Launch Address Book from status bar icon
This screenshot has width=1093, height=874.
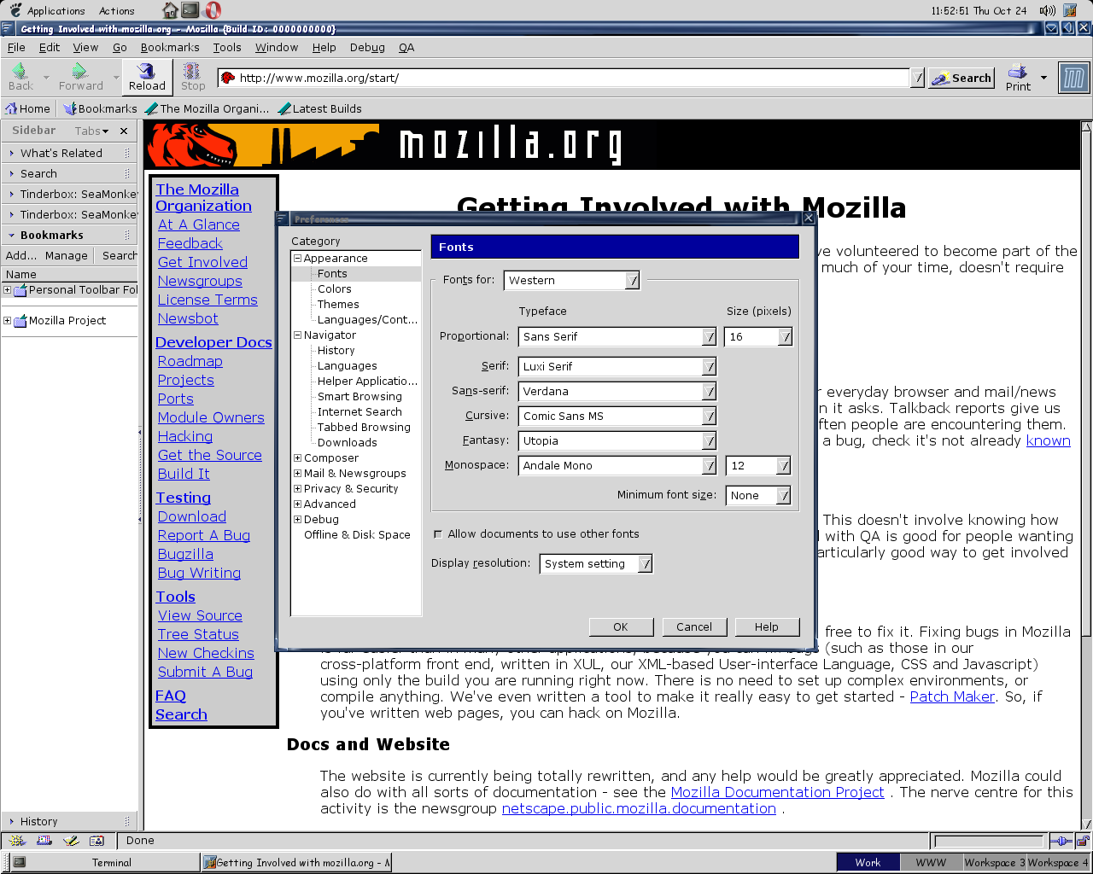(96, 841)
